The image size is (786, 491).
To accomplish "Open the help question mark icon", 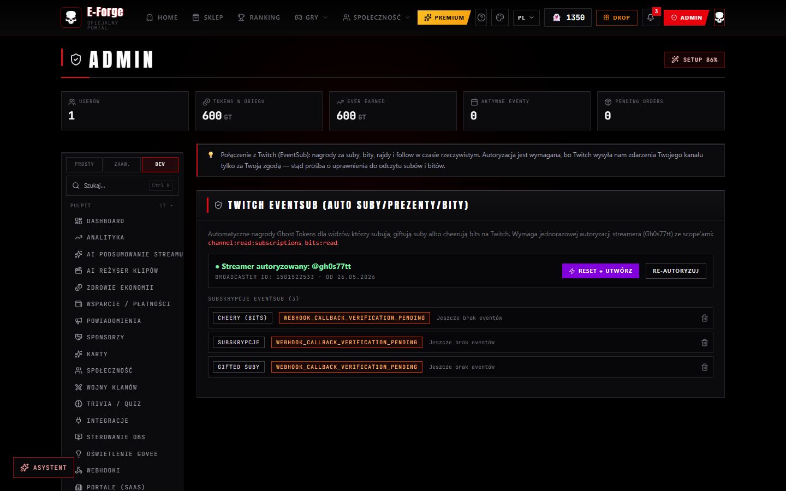I will (481, 17).
